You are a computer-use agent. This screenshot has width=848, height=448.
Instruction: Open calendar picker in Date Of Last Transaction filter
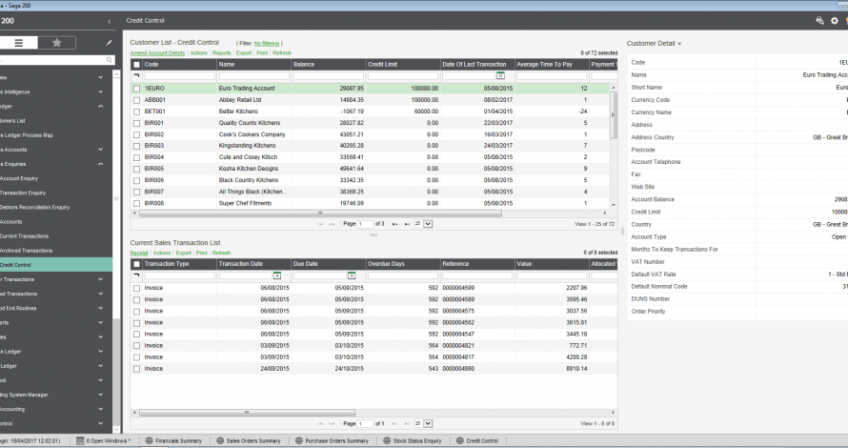500,75
